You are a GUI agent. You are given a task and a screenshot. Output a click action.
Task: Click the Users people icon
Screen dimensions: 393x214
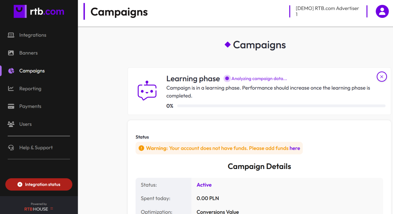coord(11,124)
